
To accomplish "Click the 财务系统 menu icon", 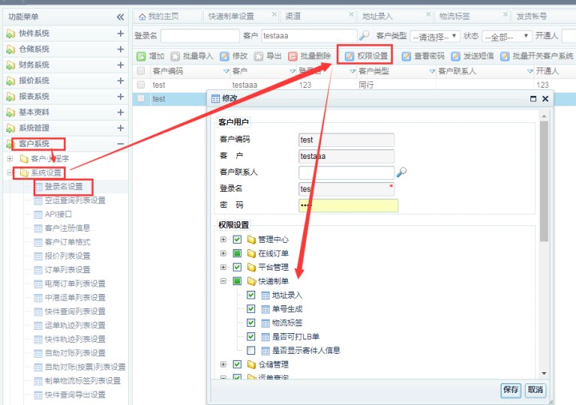I will pos(10,66).
